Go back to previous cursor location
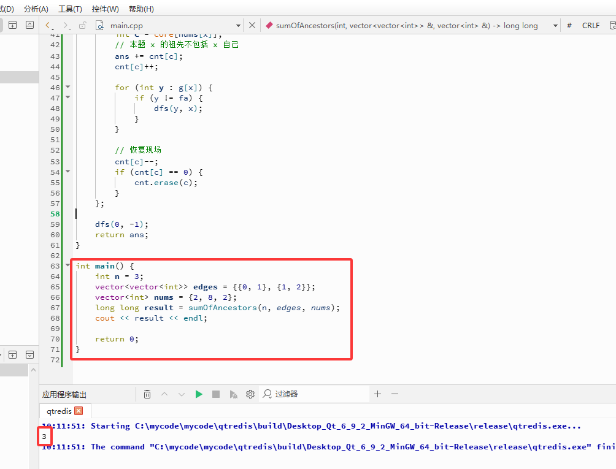 click(49, 26)
